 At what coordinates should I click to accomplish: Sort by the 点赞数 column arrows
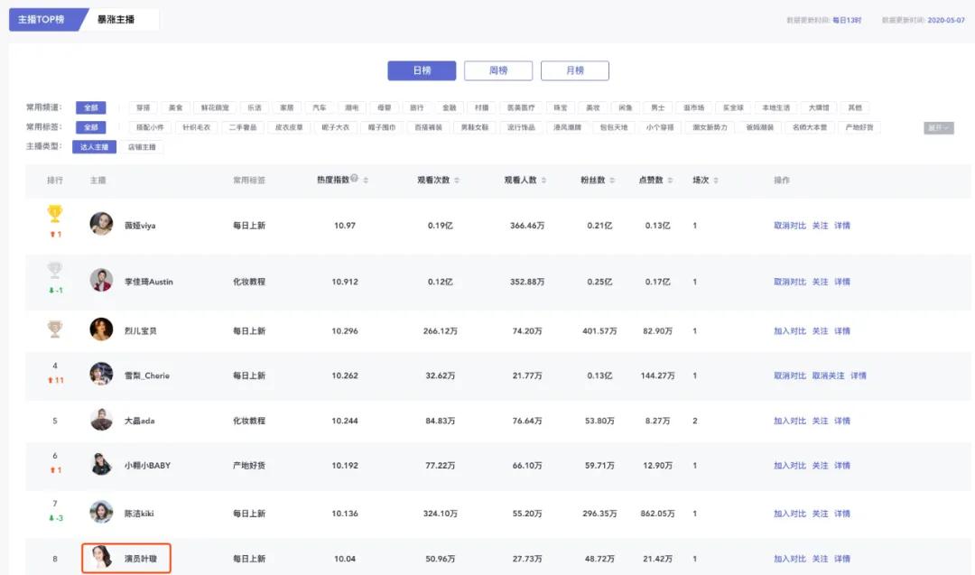[x=669, y=181]
